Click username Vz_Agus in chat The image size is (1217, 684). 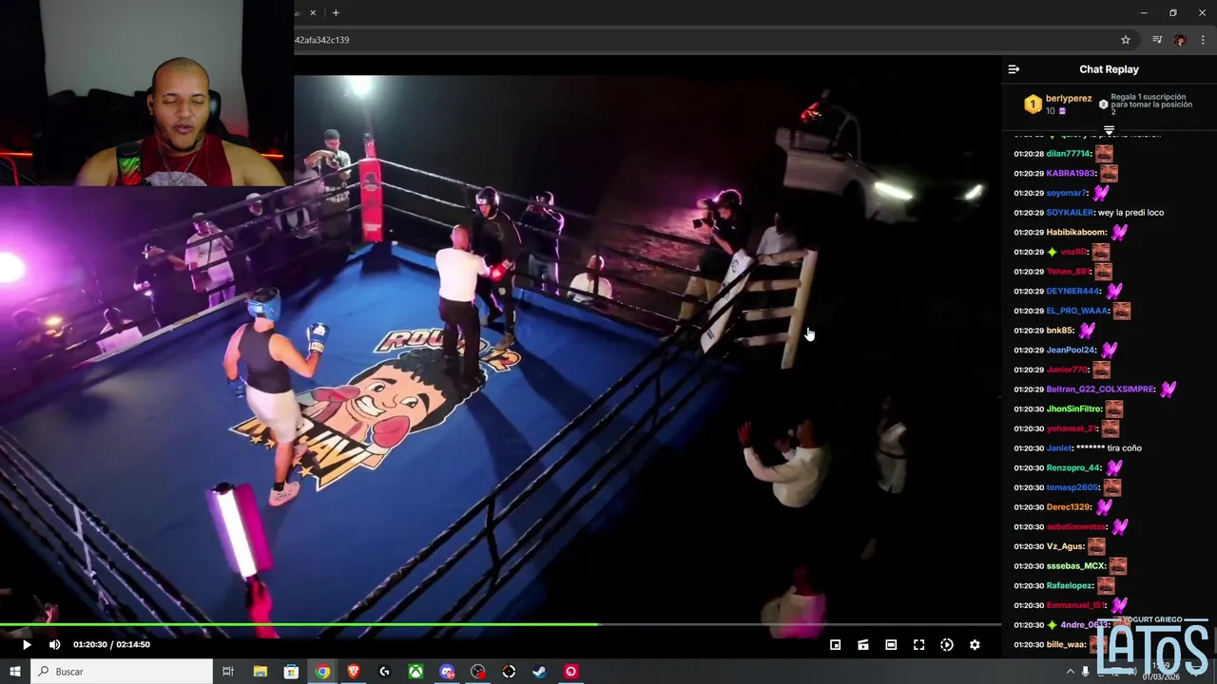tap(1065, 546)
